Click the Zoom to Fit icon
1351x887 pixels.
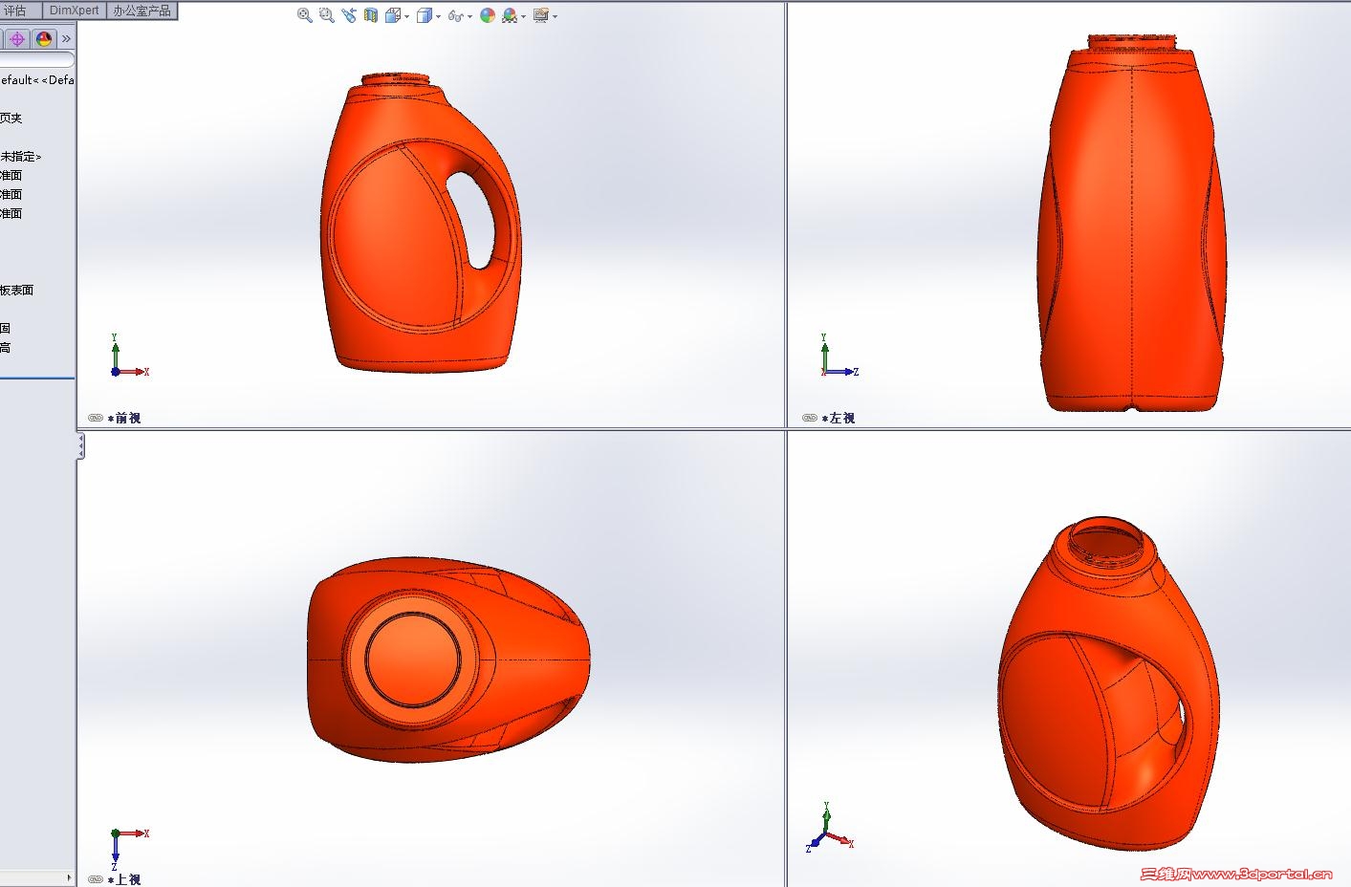point(305,15)
